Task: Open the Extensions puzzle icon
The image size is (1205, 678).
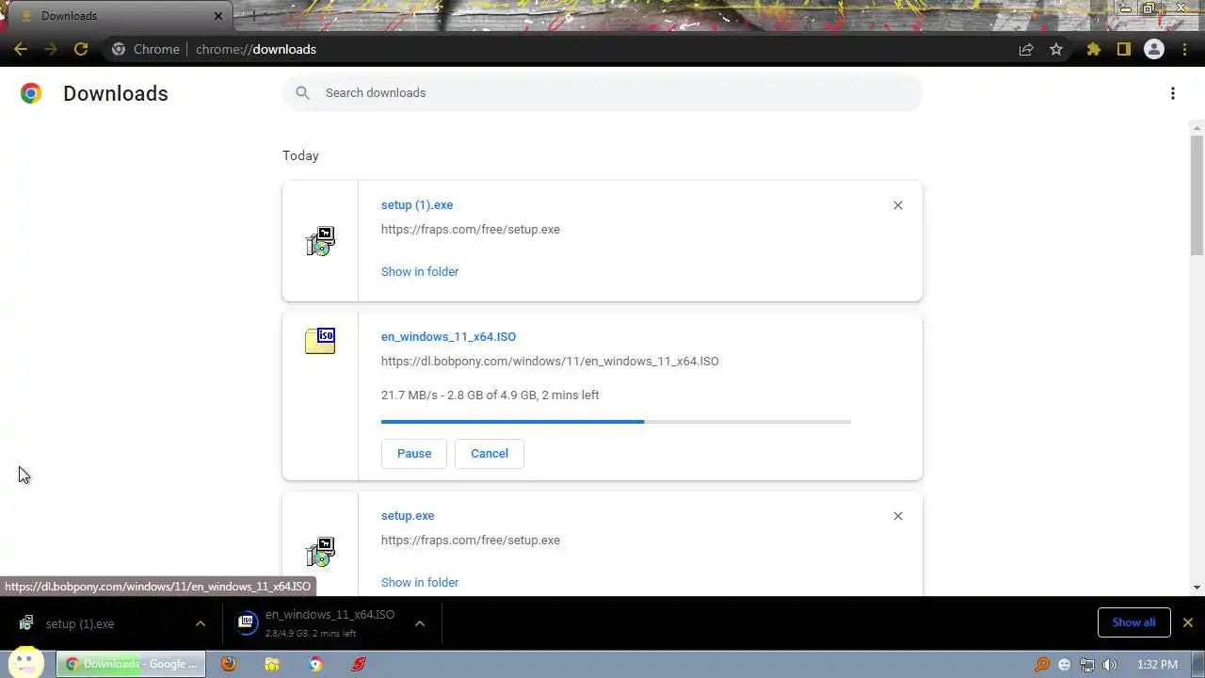Action: pyautogui.click(x=1094, y=49)
